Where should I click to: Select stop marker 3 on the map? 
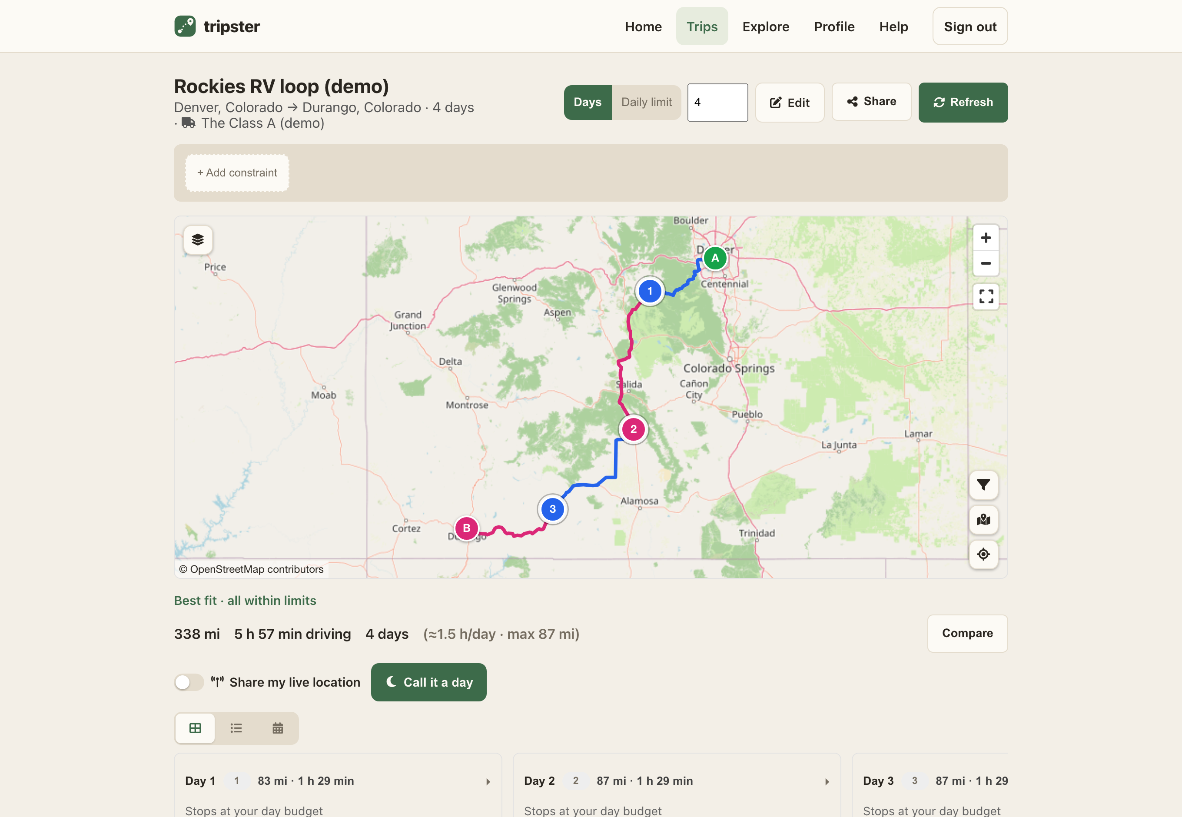click(552, 509)
